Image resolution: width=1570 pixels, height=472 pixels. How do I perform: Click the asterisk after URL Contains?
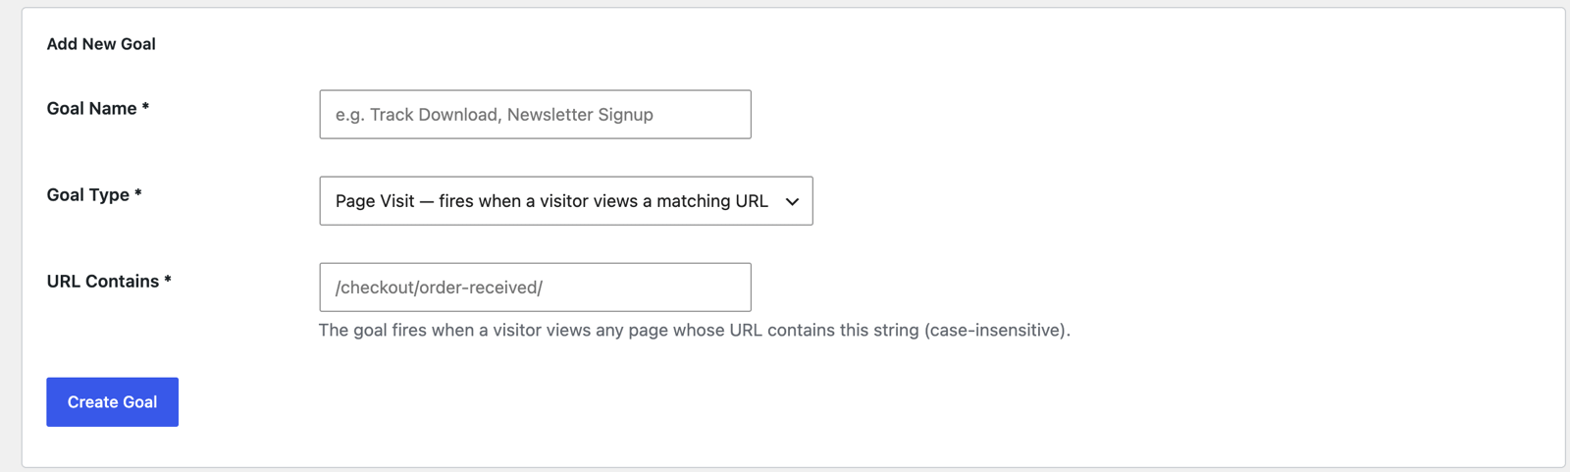168,280
